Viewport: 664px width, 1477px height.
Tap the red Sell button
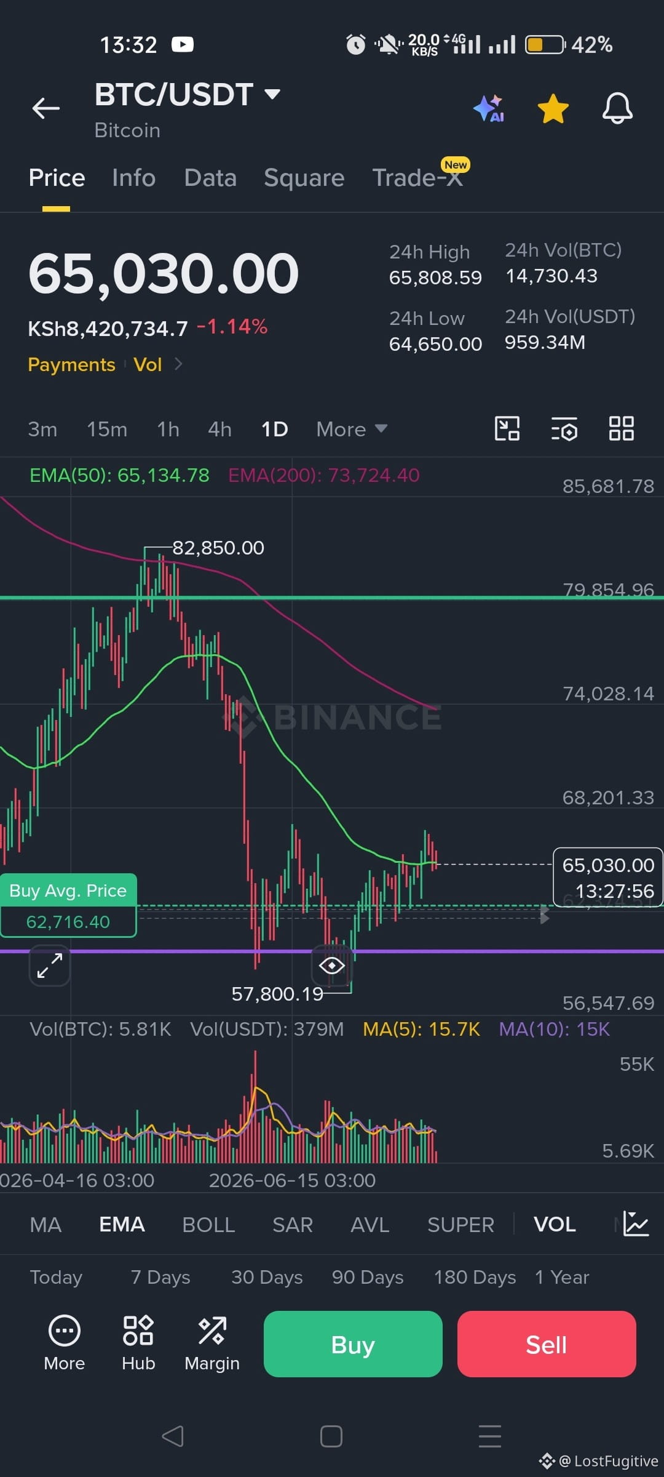click(x=547, y=1344)
